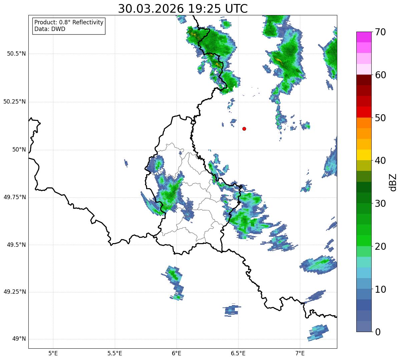Click the '49.25°N' latitude label
The height and width of the screenshot is (360, 401).
(x=15, y=292)
